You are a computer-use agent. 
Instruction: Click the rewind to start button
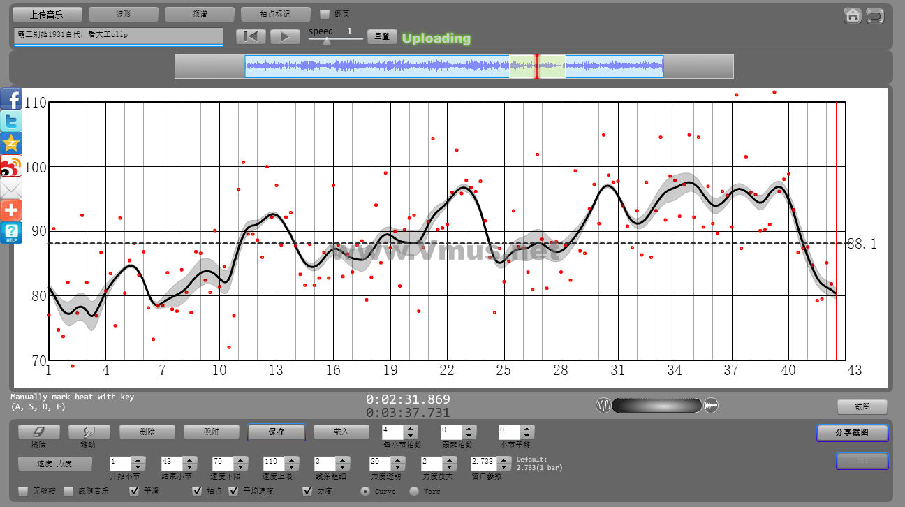[x=251, y=36]
